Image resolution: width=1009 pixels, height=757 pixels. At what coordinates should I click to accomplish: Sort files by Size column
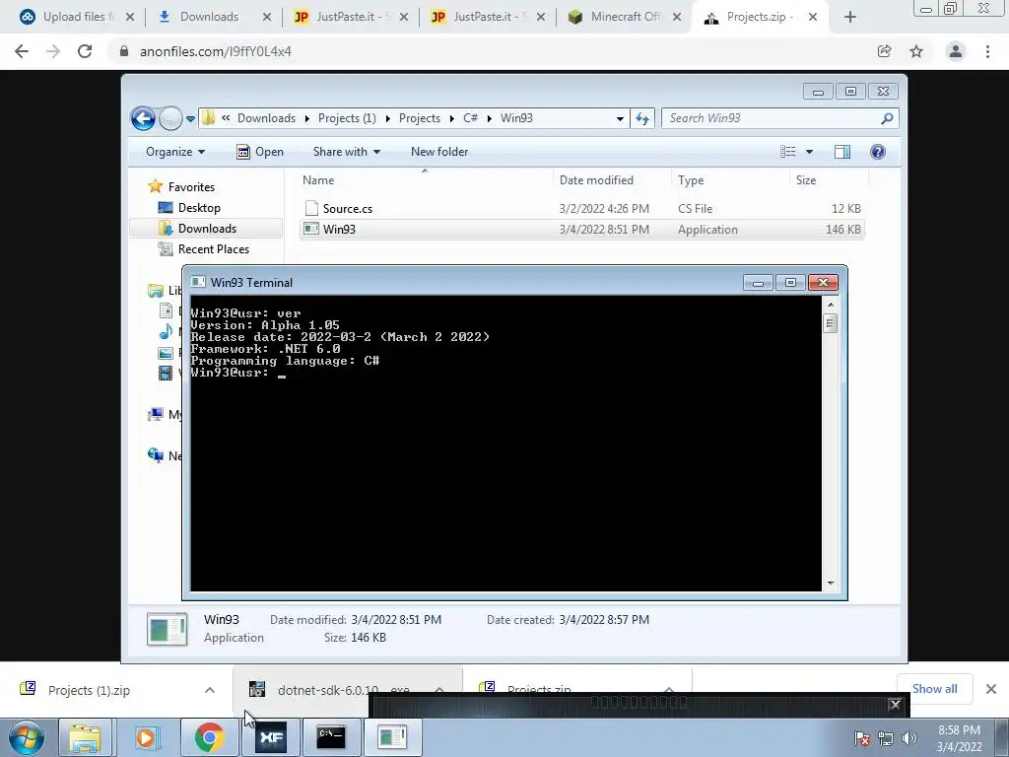pos(829,180)
